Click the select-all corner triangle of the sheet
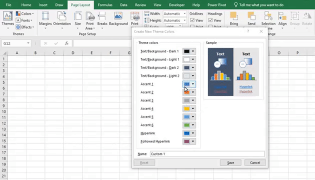Viewport: 315px width, 180px height. tap(4, 53)
